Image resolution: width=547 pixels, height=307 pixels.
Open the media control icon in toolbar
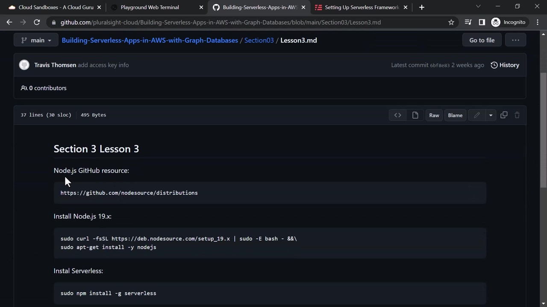click(468, 22)
